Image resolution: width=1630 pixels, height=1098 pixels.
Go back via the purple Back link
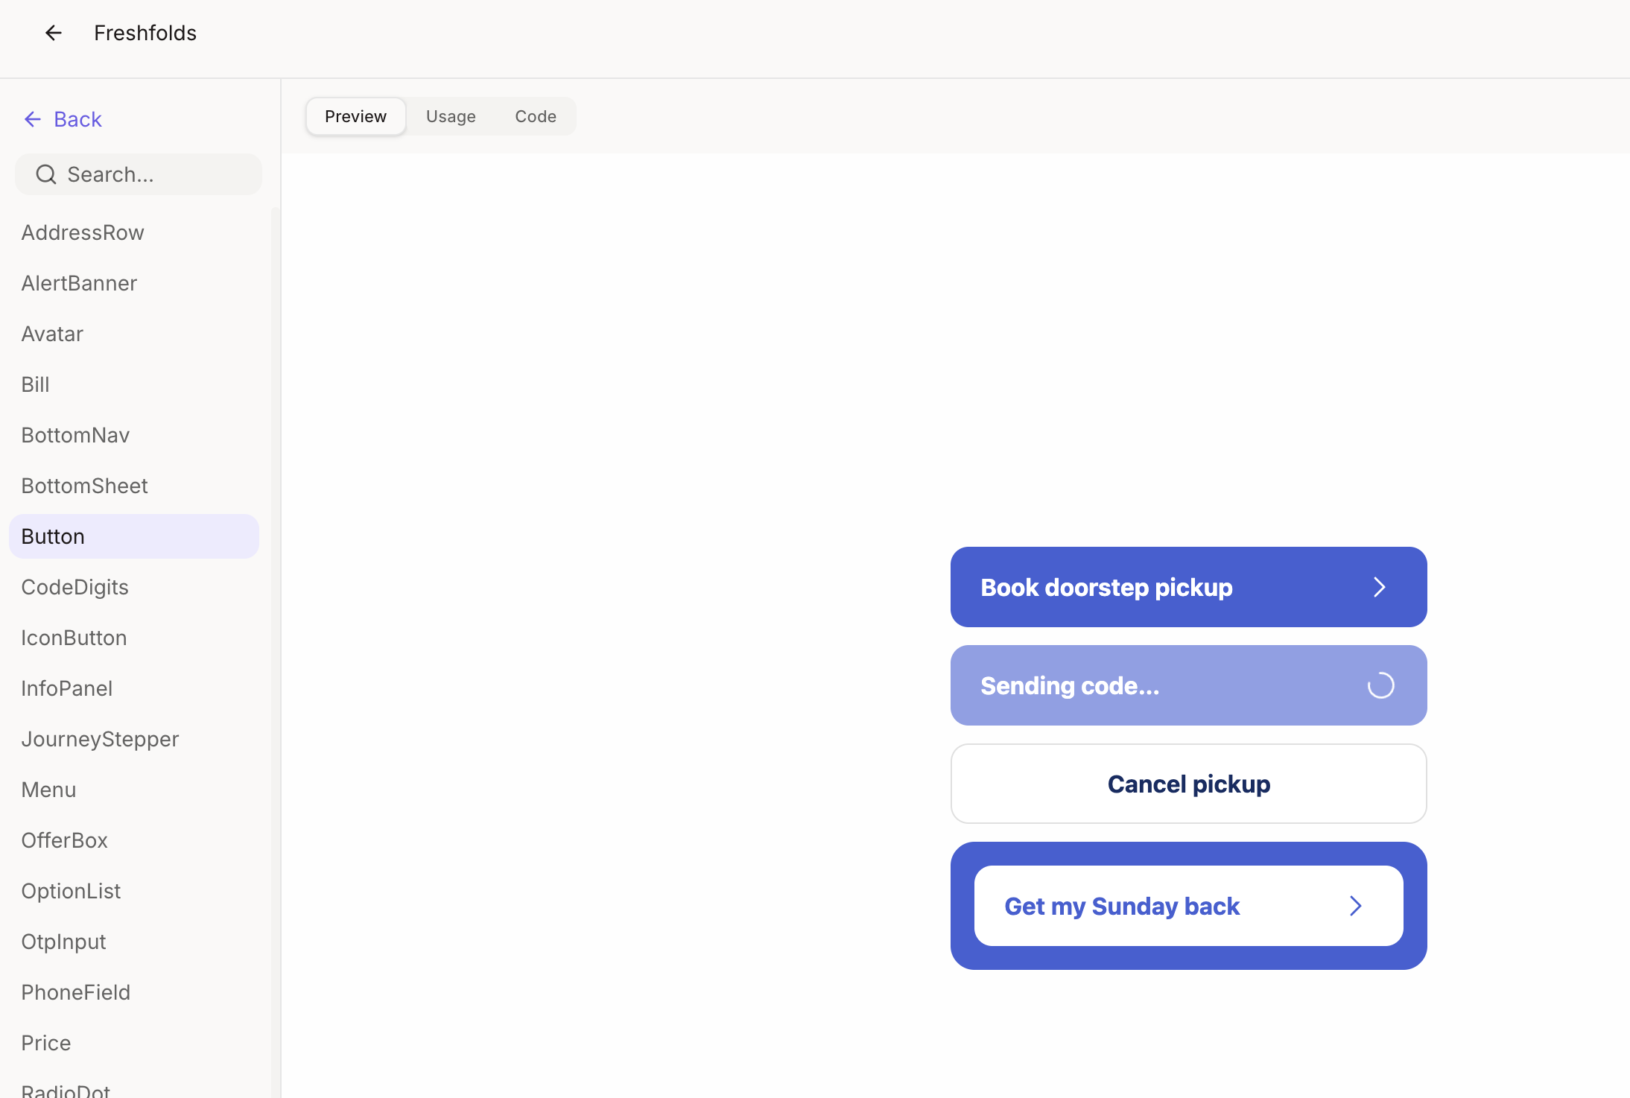click(63, 119)
